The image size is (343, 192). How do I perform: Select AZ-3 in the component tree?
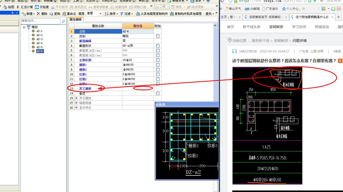coord(39,39)
